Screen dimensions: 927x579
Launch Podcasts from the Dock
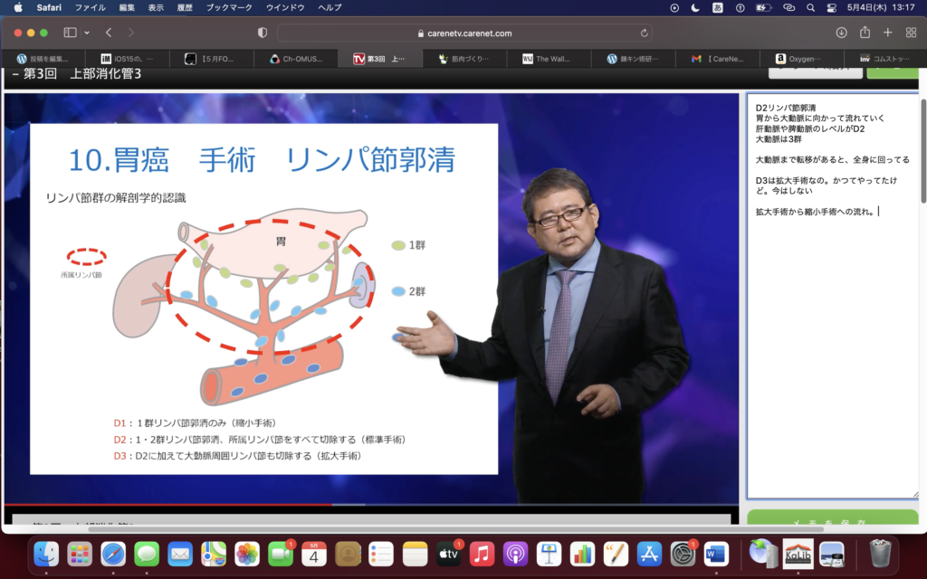[515, 553]
